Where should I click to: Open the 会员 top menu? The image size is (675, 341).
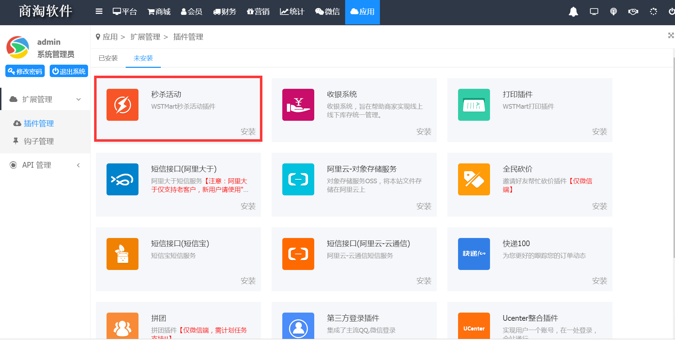coord(191,12)
